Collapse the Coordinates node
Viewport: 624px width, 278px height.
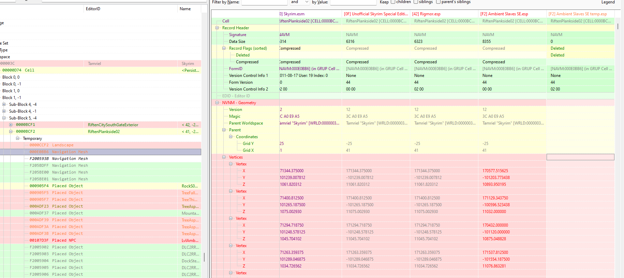point(231,137)
